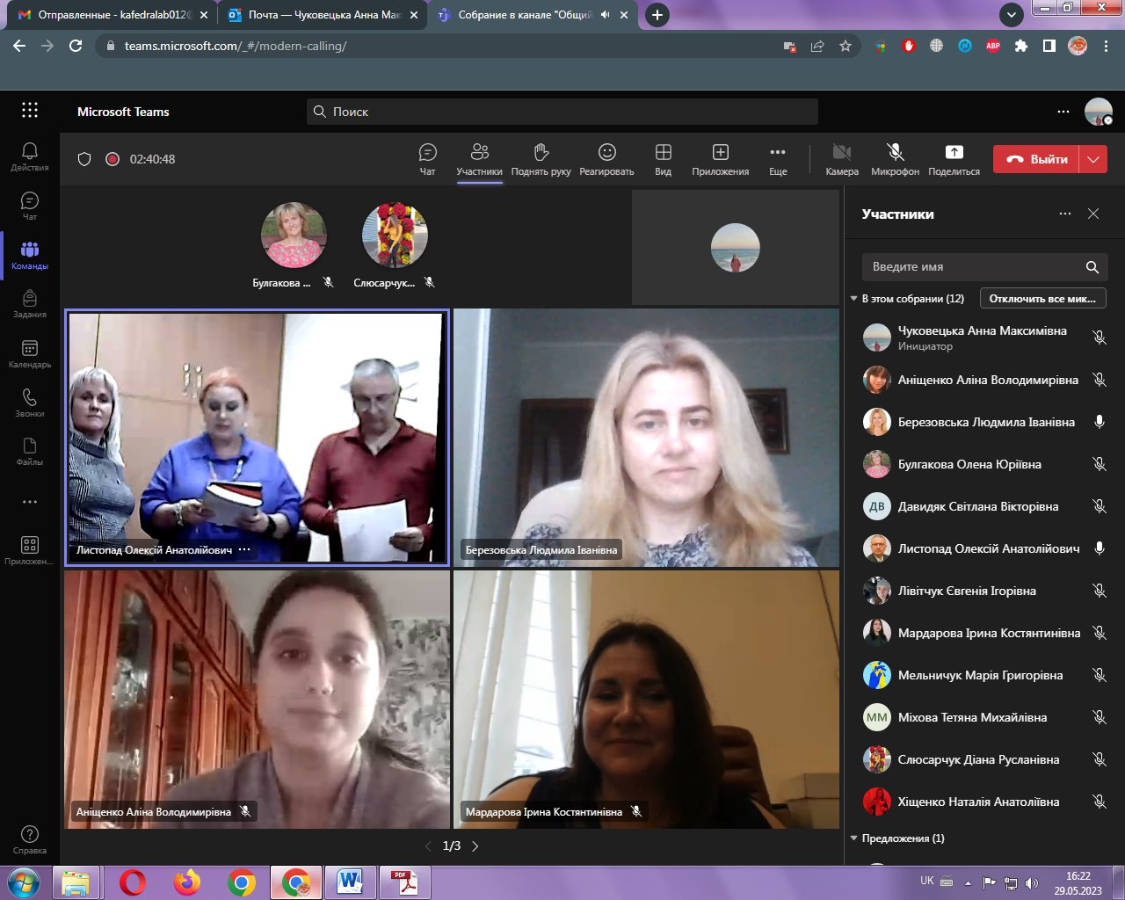Open Chrome three-dot menu
Image resolution: width=1125 pixels, height=900 pixels.
(x=1106, y=46)
